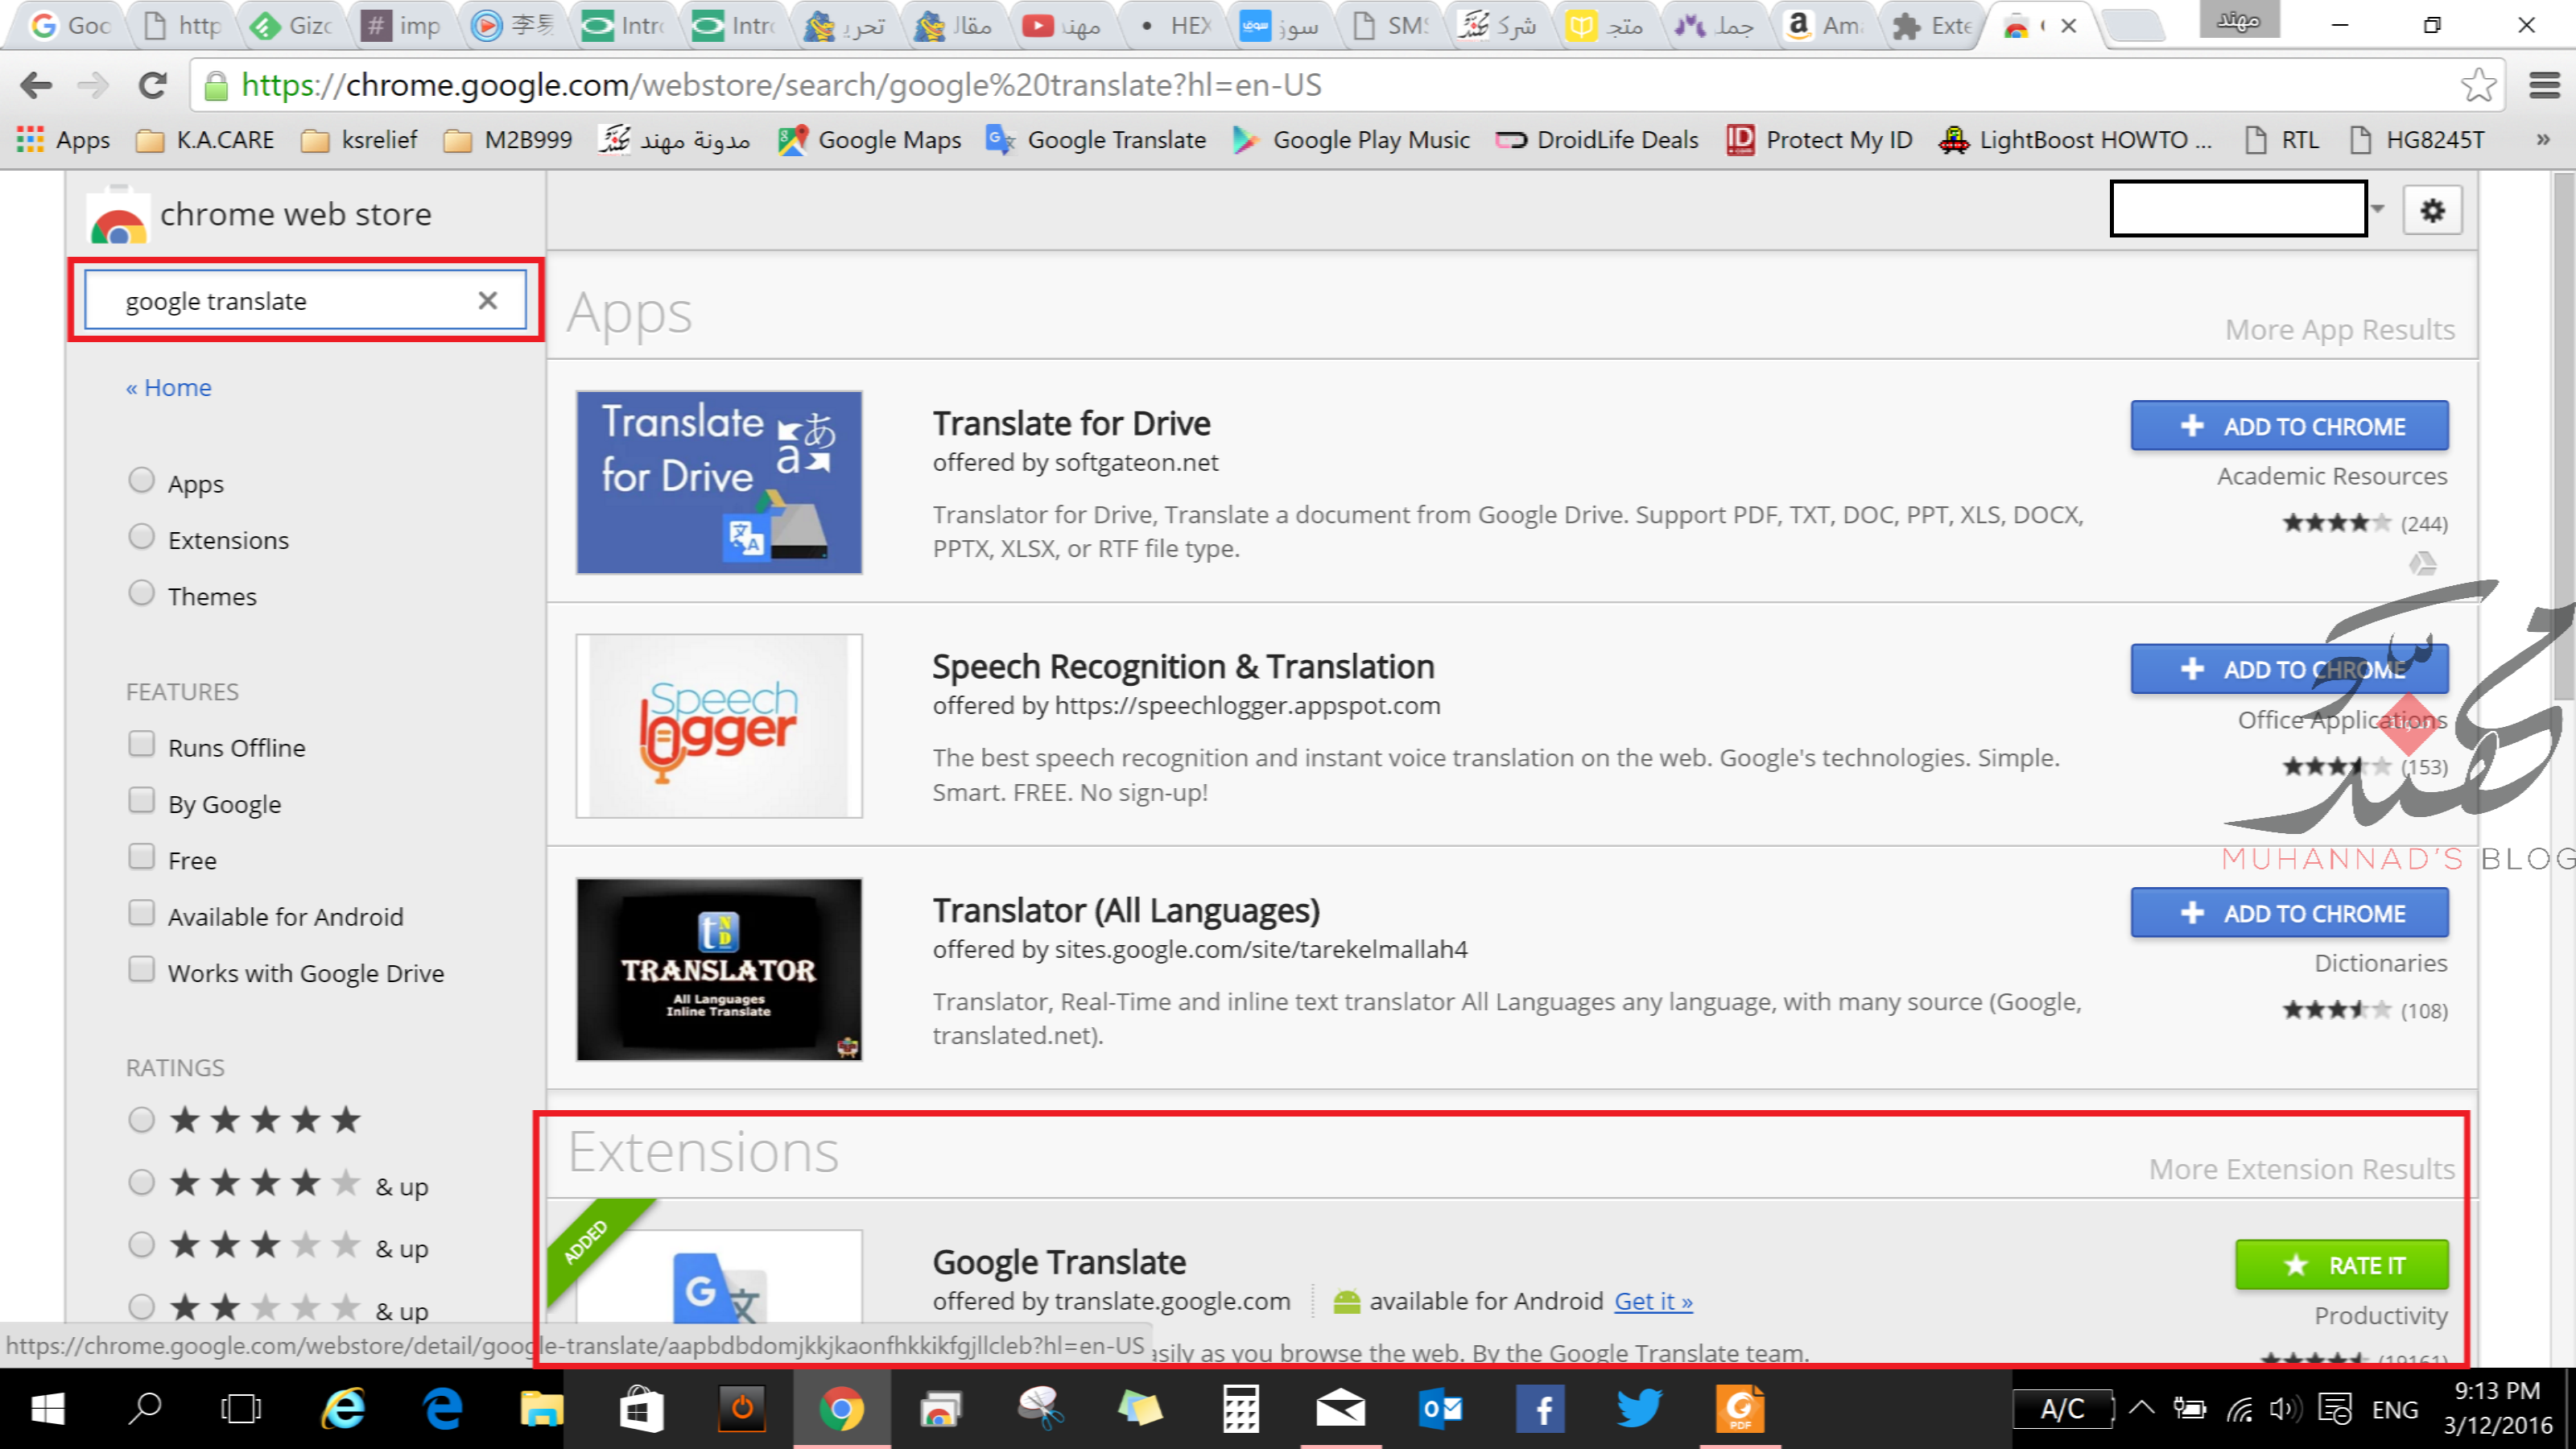Launch Microsoft Edge from taskbar

click(442, 1409)
